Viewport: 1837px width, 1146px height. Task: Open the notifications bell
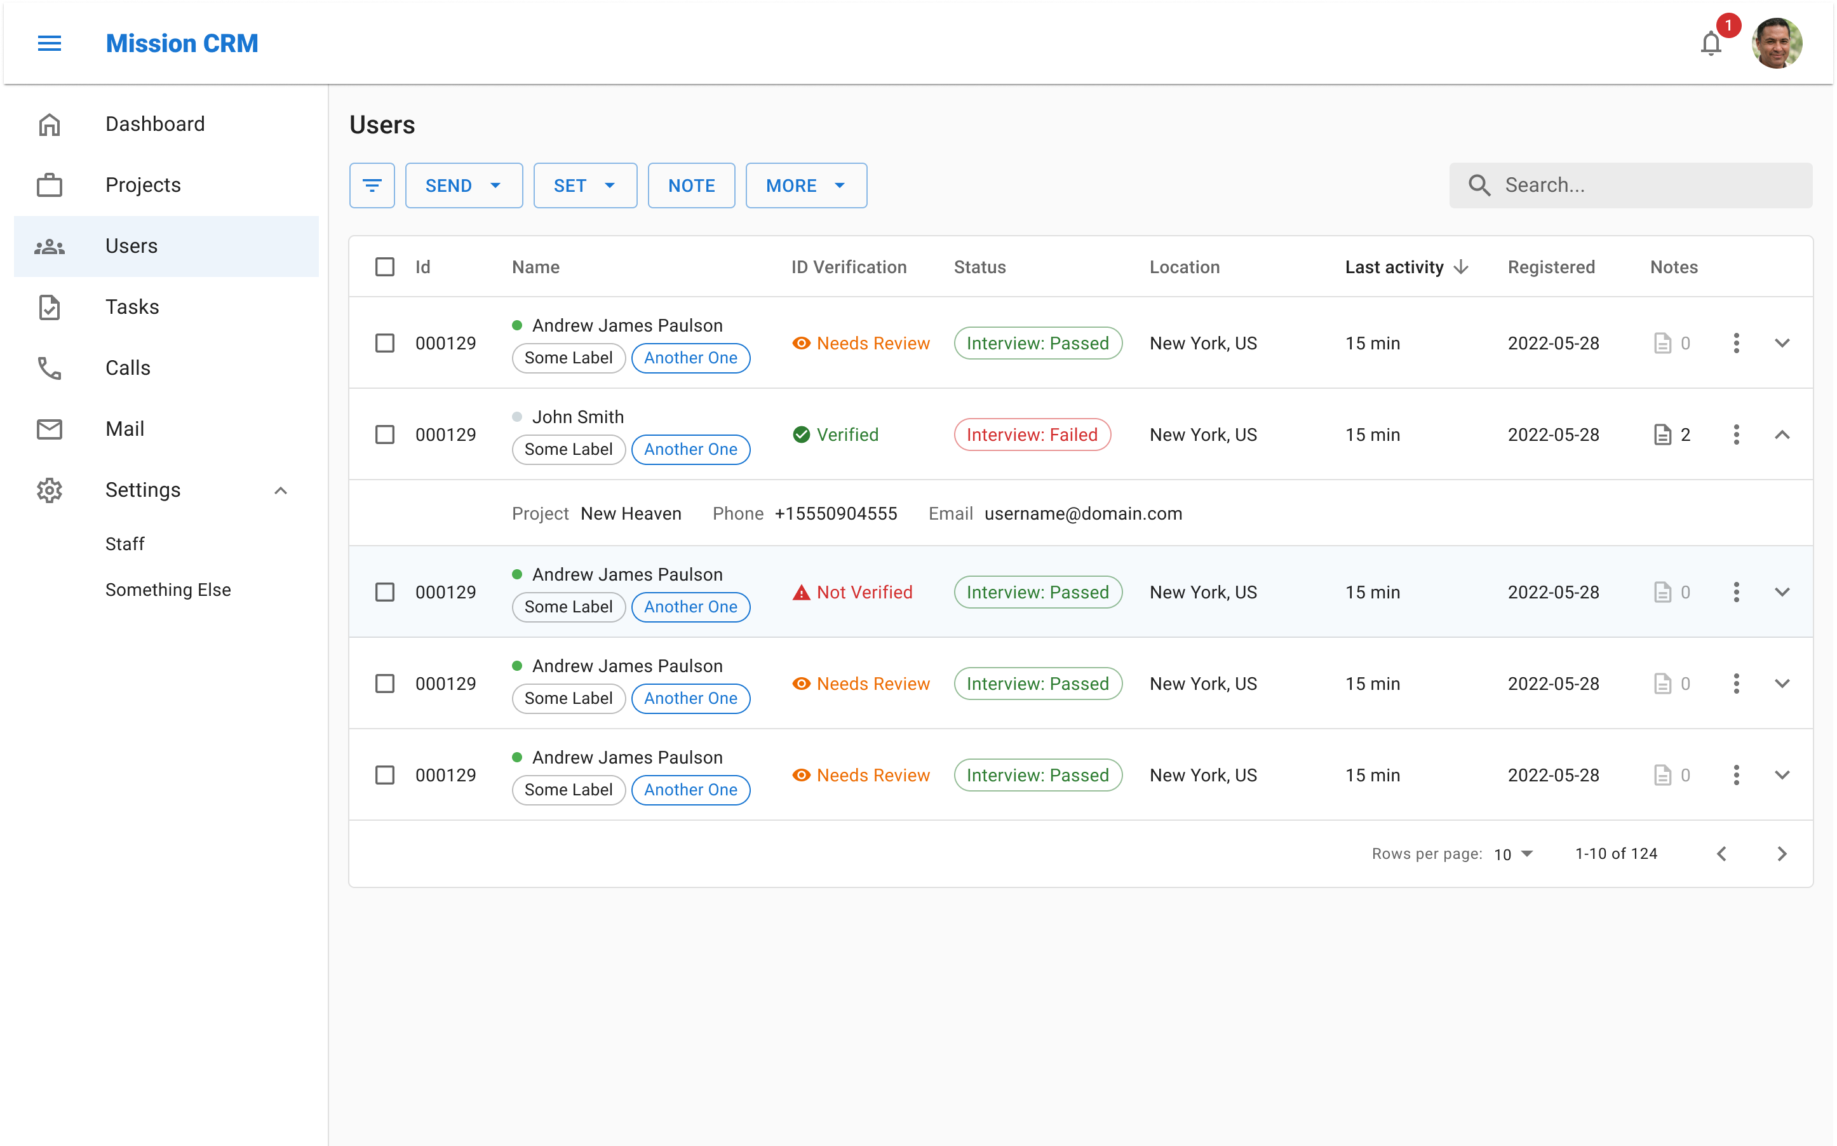tap(1711, 43)
